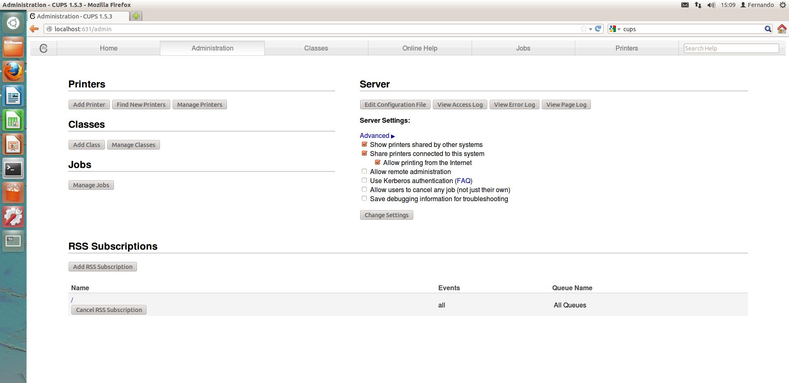Enable Allow remote administration checkbox
The height and width of the screenshot is (383, 789).
point(364,172)
